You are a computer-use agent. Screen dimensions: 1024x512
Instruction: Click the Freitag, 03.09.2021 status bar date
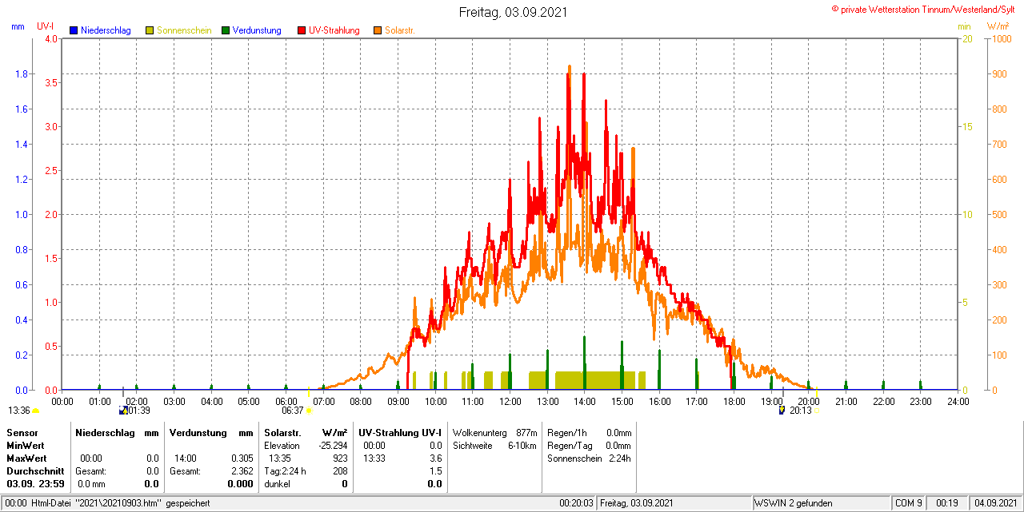pos(636,503)
